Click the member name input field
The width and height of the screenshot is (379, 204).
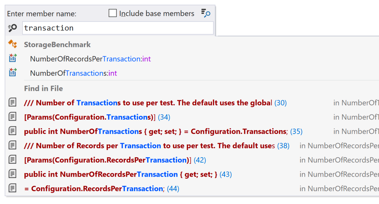(118, 28)
